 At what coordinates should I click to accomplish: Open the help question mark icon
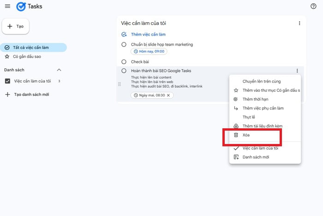(x=313, y=6)
